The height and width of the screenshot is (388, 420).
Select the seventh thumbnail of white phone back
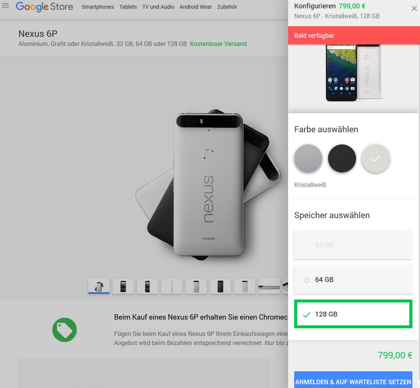click(x=244, y=286)
